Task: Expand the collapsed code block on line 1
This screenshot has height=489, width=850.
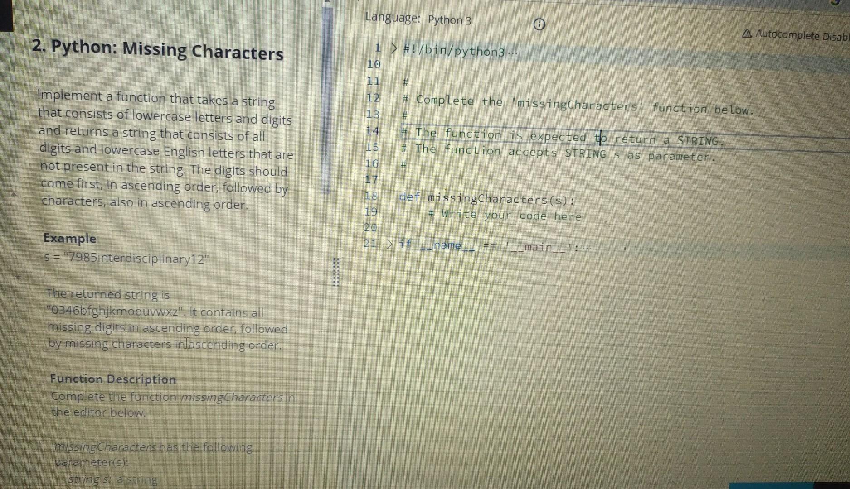Action: [393, 48]
